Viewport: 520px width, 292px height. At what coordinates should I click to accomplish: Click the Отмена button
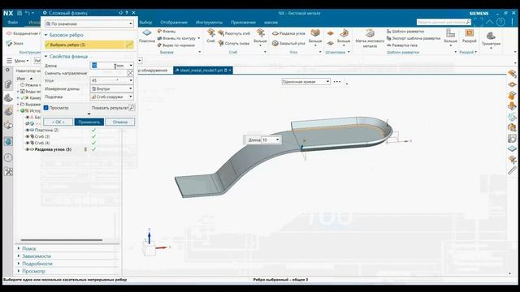[x=120, y=122]
